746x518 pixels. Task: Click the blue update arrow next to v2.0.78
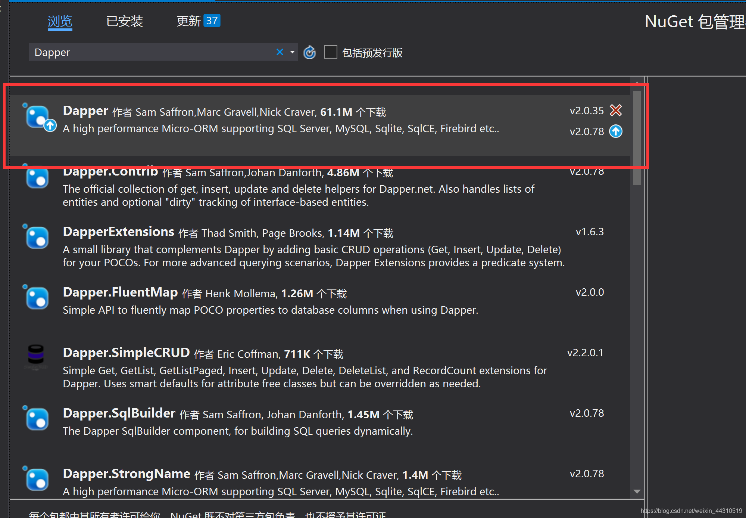615,131
